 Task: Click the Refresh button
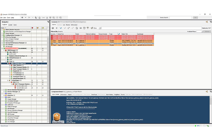pos(207,31)
